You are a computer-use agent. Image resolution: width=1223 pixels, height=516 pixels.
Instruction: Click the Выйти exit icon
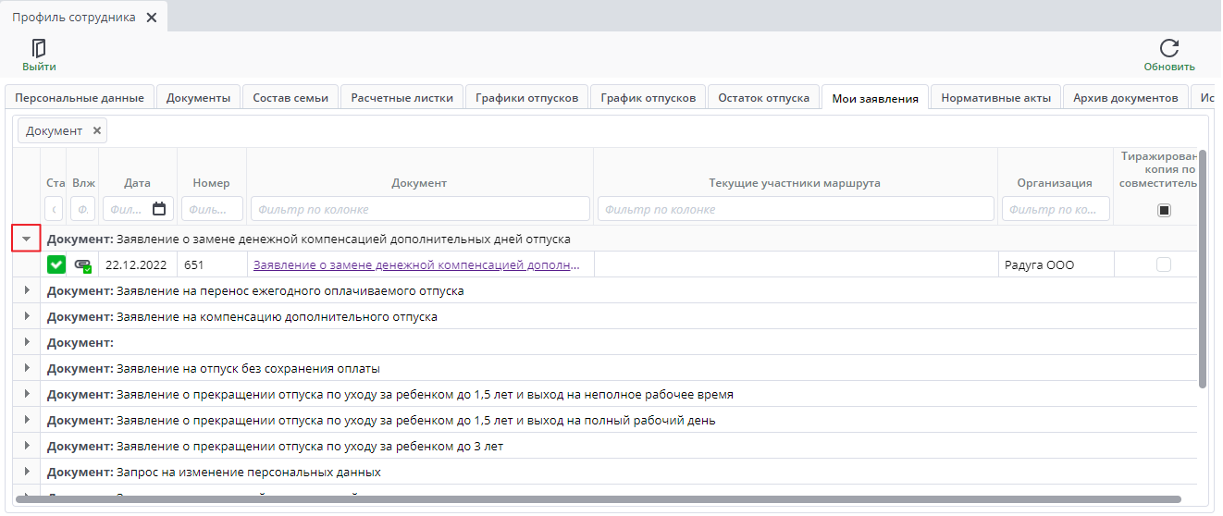[x=39, y=49]
